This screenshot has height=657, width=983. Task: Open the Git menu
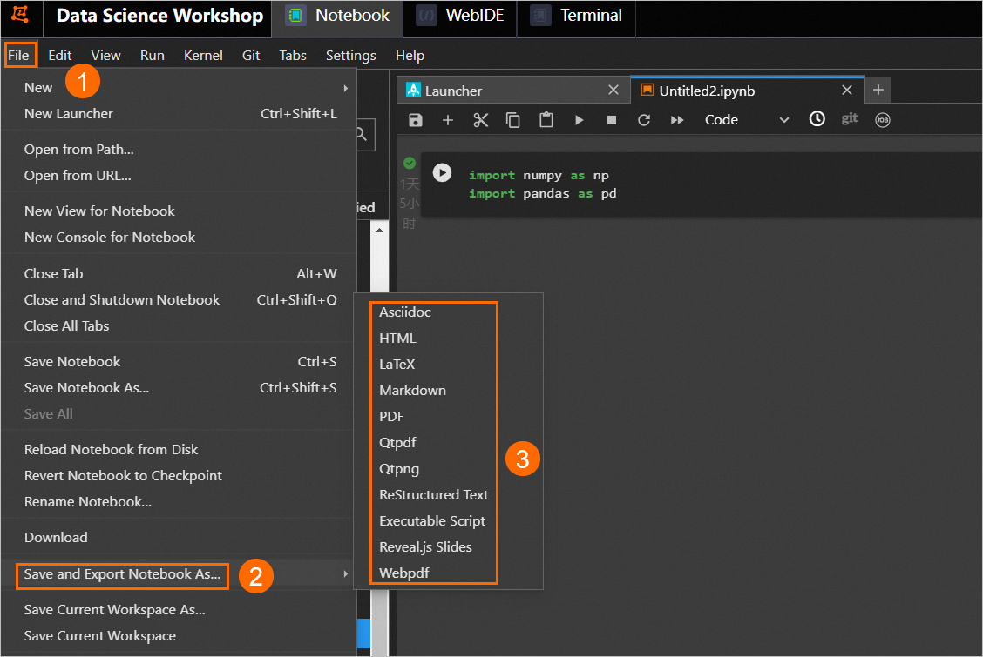pyautogui.click(x=251, y=56)
